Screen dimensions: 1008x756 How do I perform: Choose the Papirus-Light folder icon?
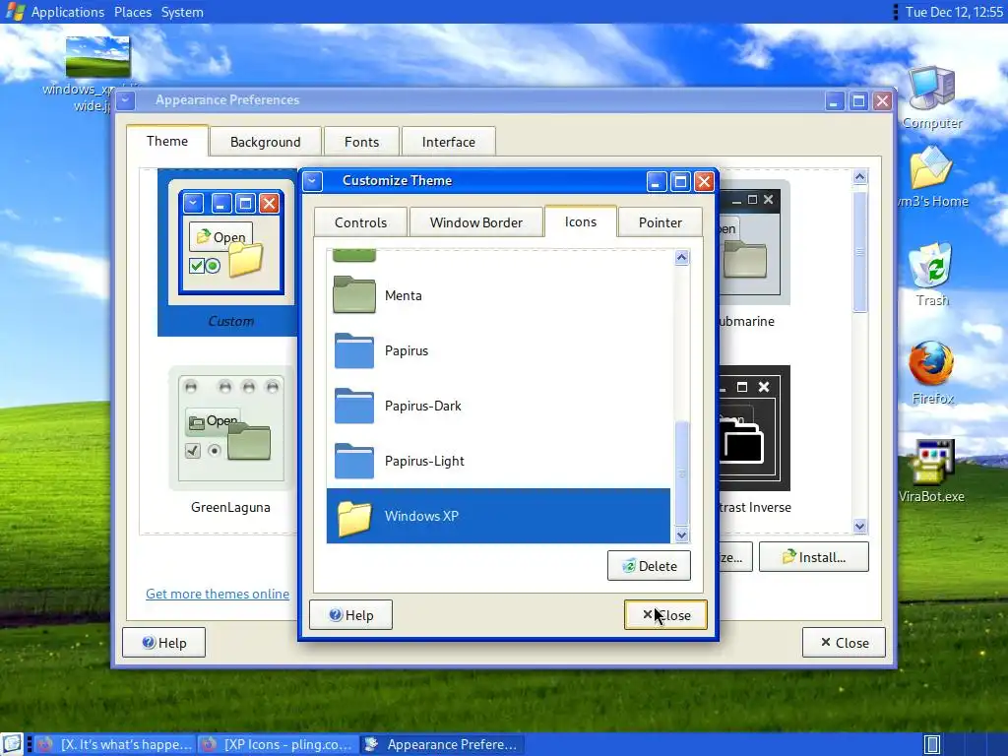pyautogui.click(x=354, y=461)
